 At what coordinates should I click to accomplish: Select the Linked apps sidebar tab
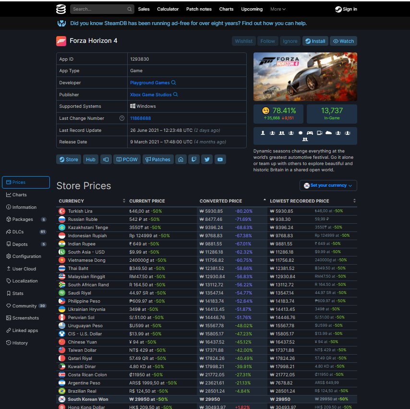click(26, 330)
